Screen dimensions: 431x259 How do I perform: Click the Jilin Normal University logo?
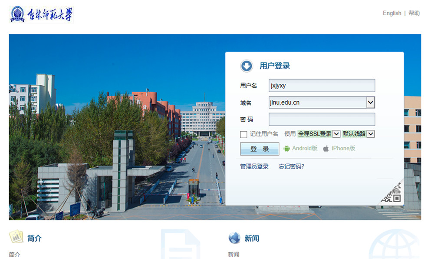coord(42,14)
